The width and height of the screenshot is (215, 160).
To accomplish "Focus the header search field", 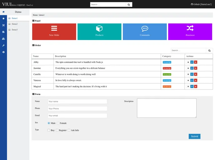I will coord(108,4).
